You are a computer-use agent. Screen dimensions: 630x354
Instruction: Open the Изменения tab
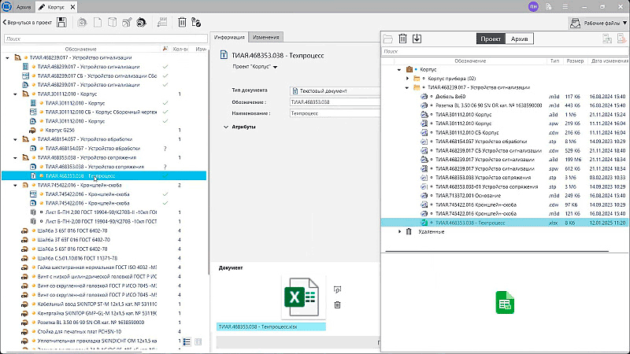265,37
